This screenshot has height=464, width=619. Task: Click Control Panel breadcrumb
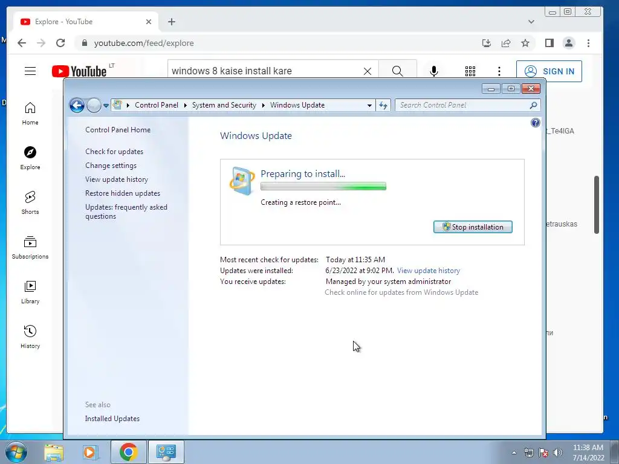pos(157,105)
